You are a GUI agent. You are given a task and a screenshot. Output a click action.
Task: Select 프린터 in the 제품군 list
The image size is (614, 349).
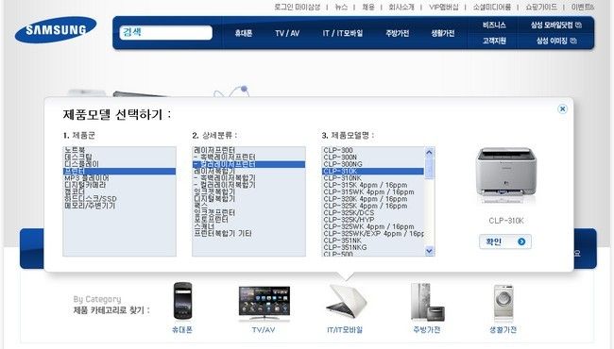tap(119, 171)
